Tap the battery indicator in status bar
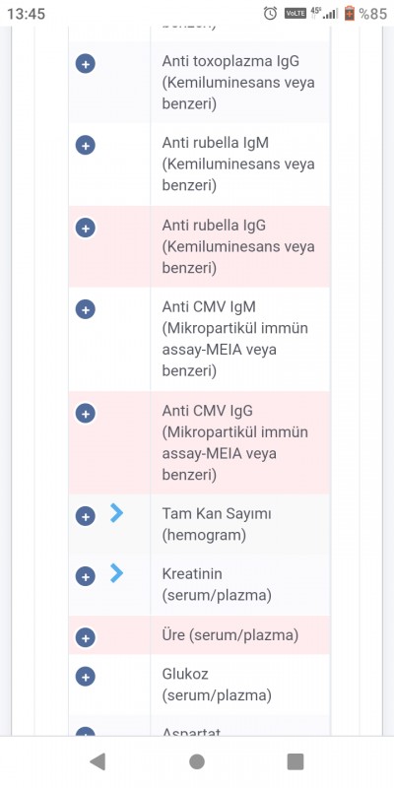Screen dimensions: 394x788 tap(350, 14)
